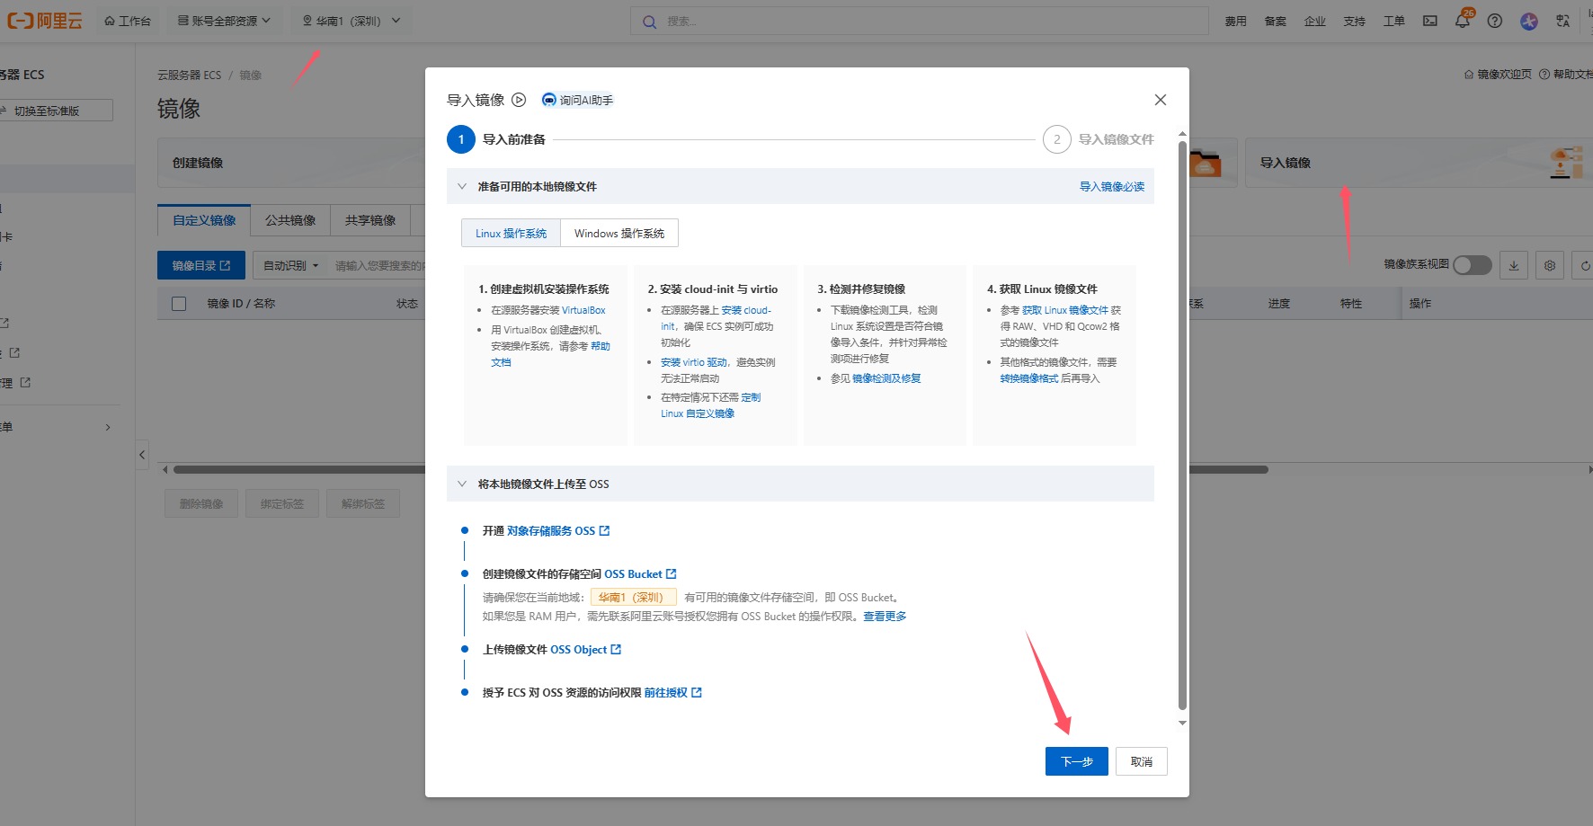Viewport: 1593px width, 826px height.
Task: Switch to the Windows 操作系统 tab
Action: point(619,234)
